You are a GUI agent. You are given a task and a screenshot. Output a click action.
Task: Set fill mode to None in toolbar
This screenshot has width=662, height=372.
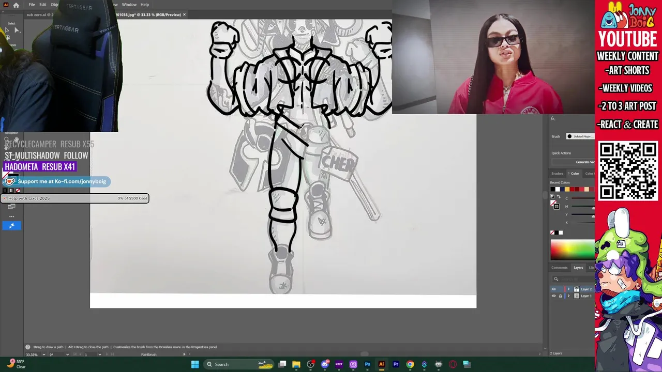tap(18, 191)
